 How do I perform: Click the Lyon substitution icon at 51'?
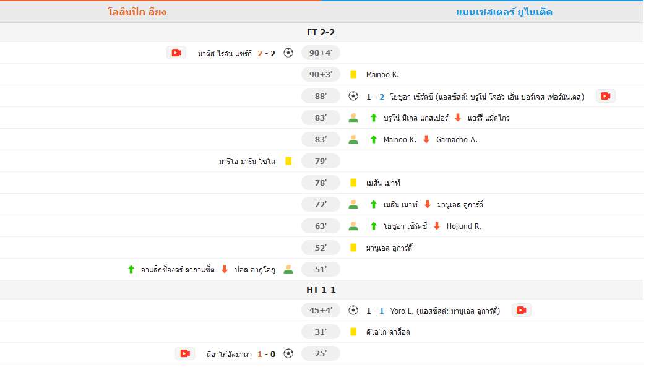tap(288, 269)
